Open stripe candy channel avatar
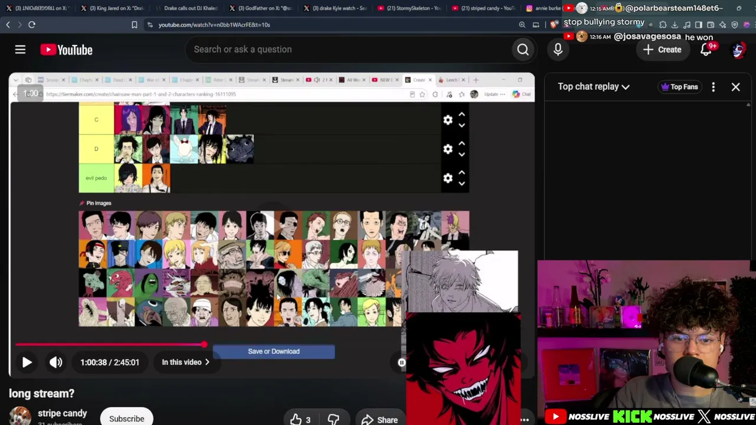This screenshot has width=756, height=425. [19, 417]
